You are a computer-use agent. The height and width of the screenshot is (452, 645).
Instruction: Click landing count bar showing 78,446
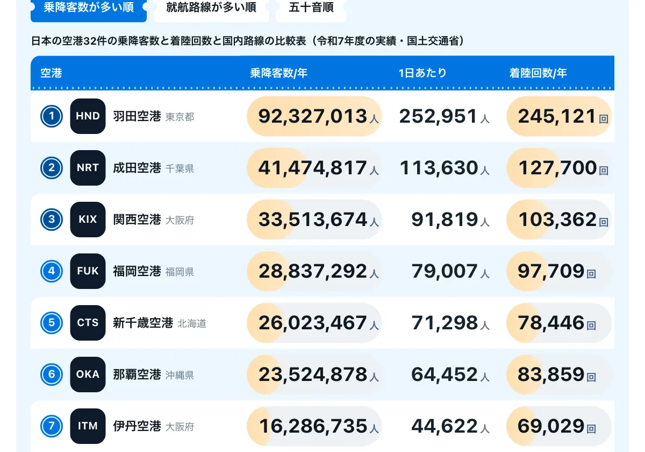point(559,323)
